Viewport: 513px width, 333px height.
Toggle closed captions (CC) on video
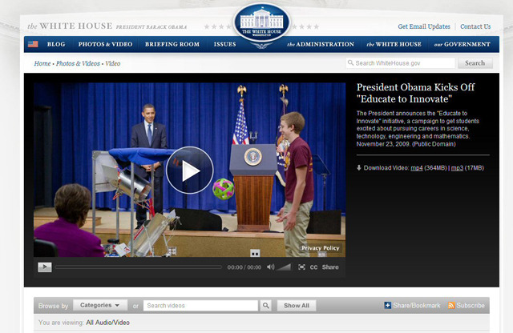[x=313, y=267]
